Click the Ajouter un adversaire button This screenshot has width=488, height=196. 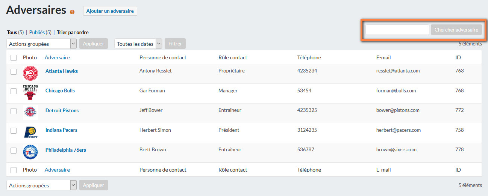point(110,11)
